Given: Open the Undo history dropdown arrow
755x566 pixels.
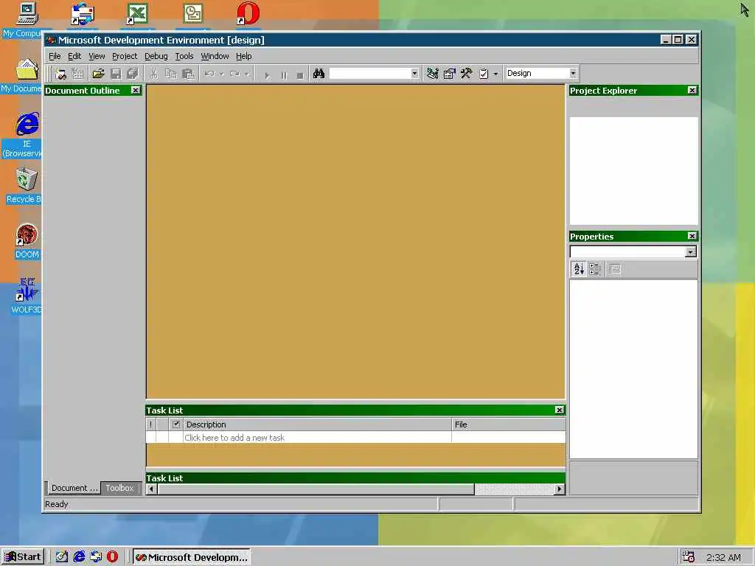Looking at the screenshot, I should pos(221,74).
